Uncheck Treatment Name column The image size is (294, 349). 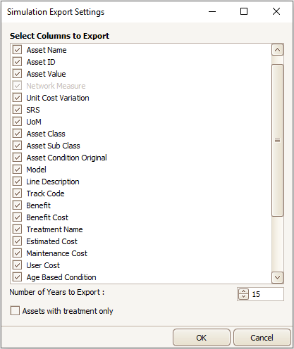click(17, 229)
